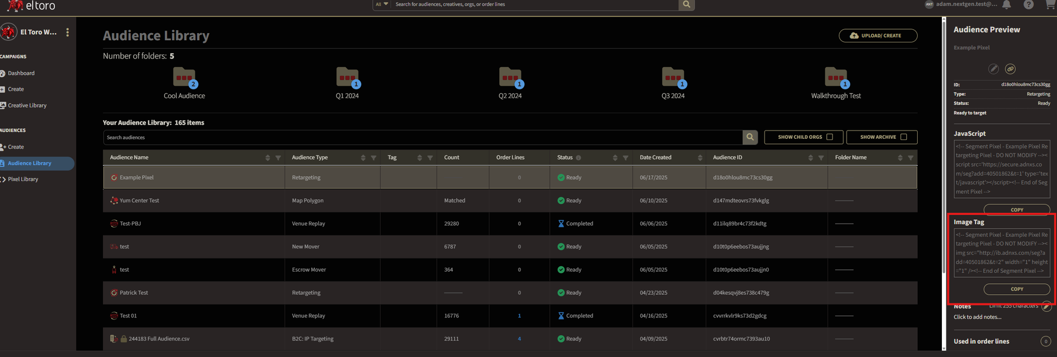Open Creative Library in the sidebar
Viewport: 1057px width, 357px height.
coord(27,105)
